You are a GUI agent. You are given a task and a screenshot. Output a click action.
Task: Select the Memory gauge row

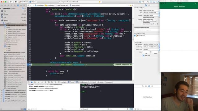click(13, 14)
